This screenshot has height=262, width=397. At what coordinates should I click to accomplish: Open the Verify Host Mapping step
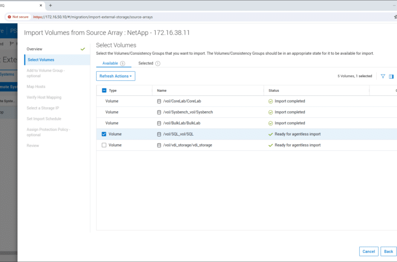click(x=44, y=97)
